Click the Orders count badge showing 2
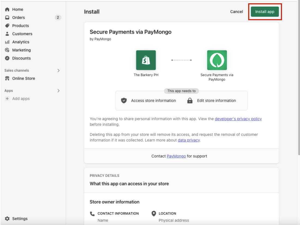Viewport: 300px width, 225px height. point(58,17)
